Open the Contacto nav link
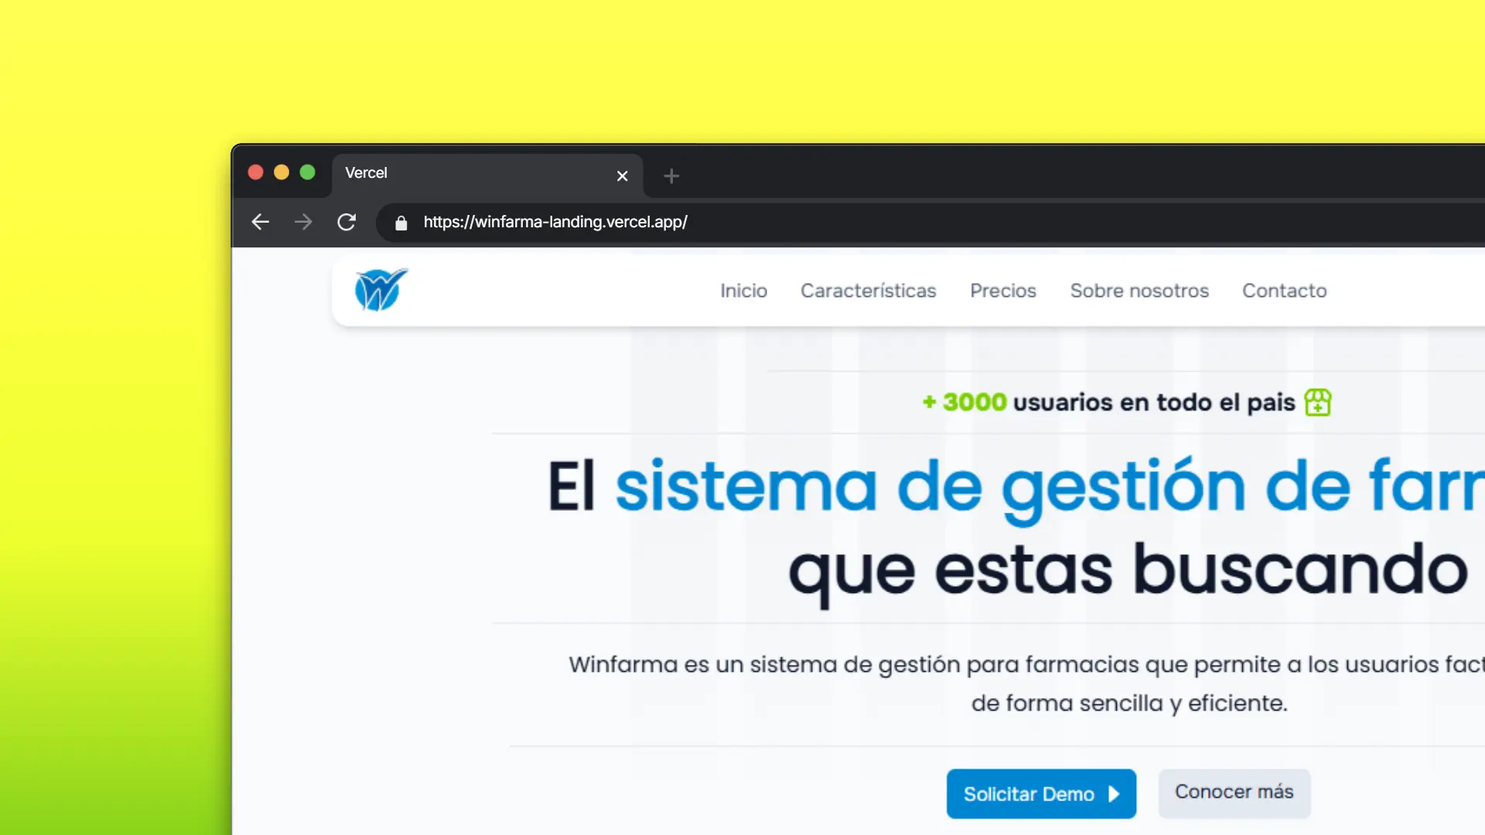This screenshot has height=835, width=1485. pyautogui.click(x=1284, y=291)
